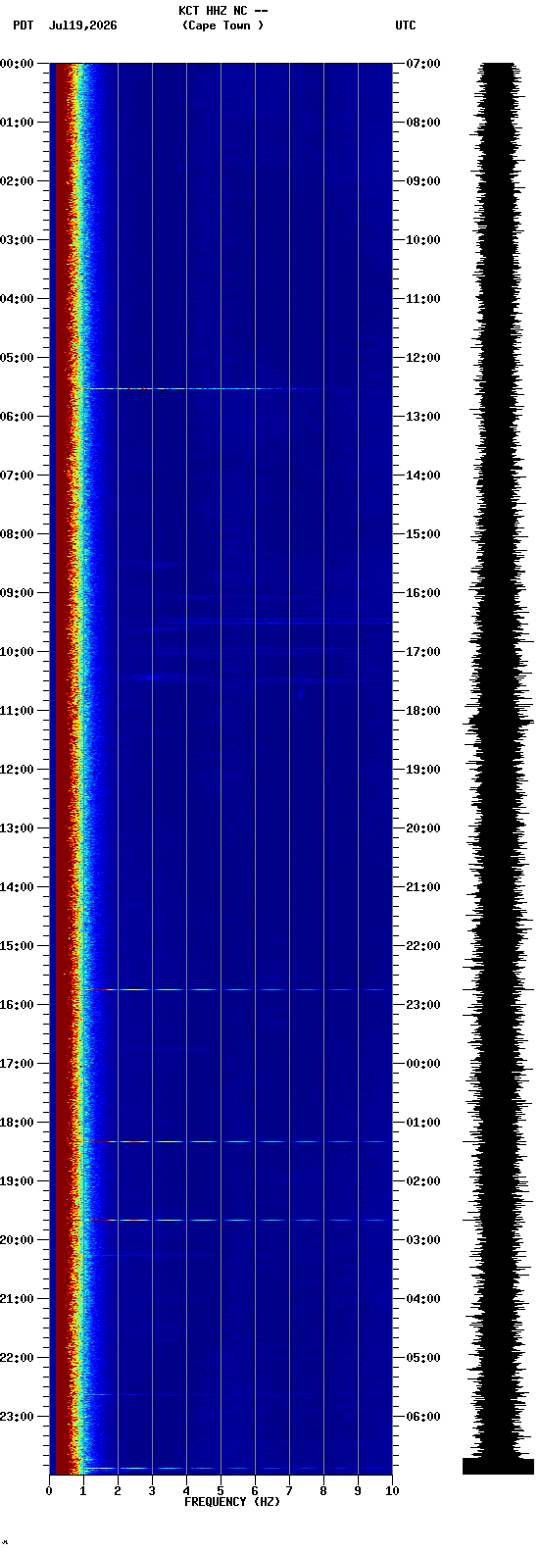Select the PDT axis label "22:00"
Screen dimensions: 541x1553
pyautogui.click(x=17, y=1358)
